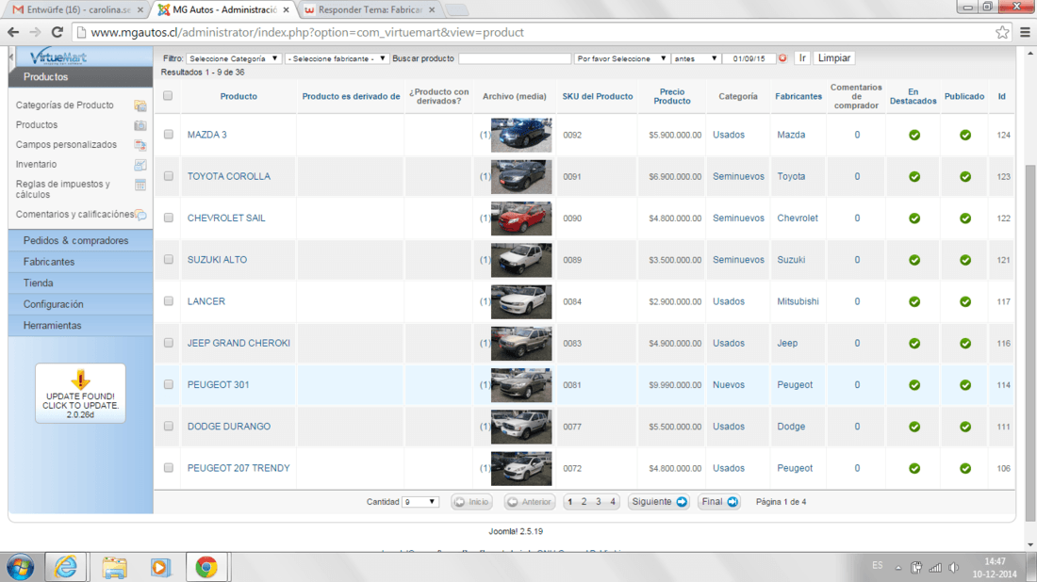Click the browser address bar URL

307,32
